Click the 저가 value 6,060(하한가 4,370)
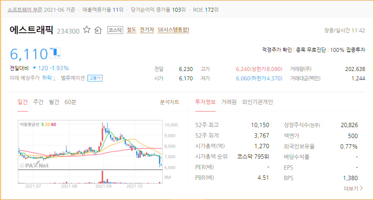The image size is (374, 200). tap(259, 78)
